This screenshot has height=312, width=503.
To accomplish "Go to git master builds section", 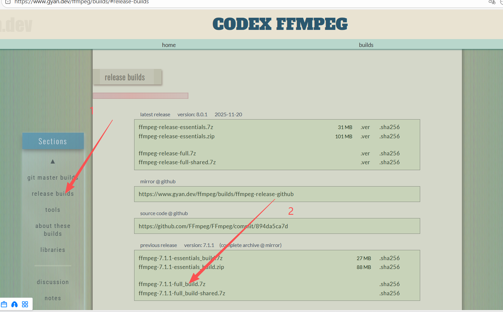I will pyautogui.click(x=53, y=178).
